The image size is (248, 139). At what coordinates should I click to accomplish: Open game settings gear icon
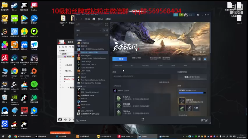194,59
